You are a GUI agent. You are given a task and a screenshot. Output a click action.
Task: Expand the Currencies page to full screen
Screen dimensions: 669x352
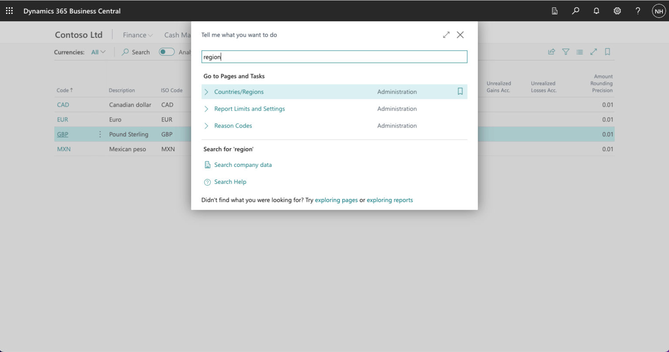(x=593, y=52)
